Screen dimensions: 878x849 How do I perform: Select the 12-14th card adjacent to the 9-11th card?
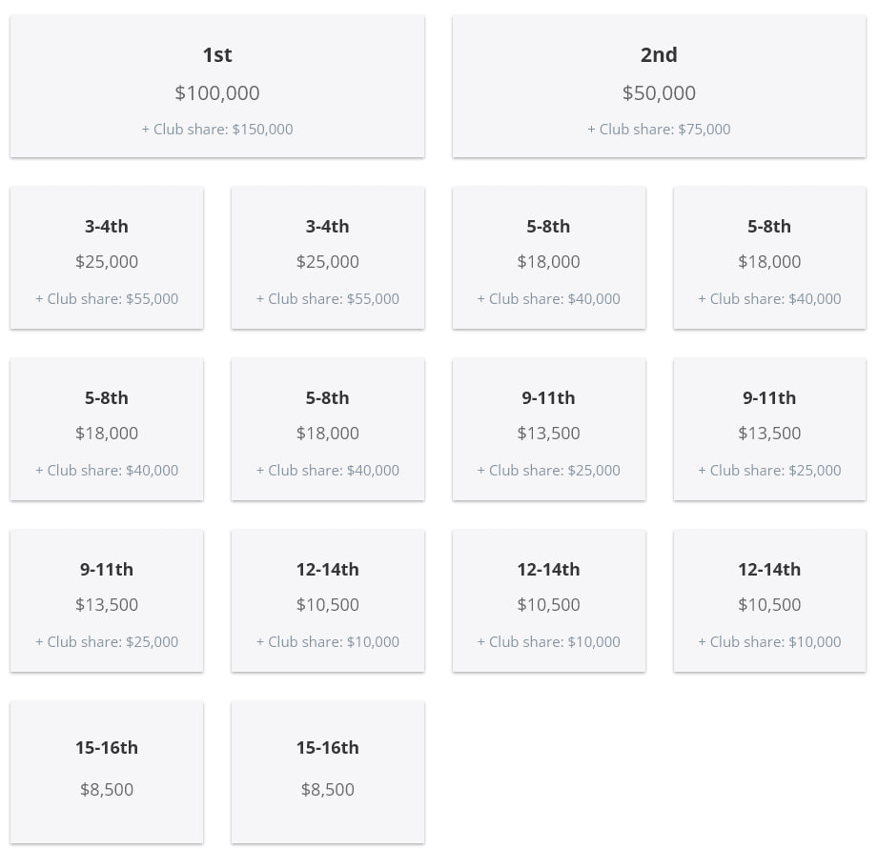pos(328,601)
